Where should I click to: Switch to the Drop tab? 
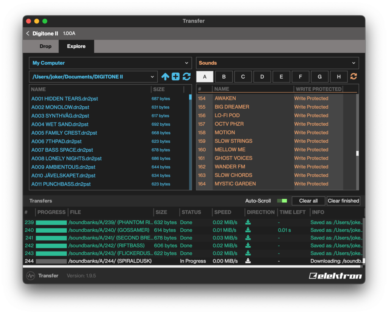pos(45,47)
